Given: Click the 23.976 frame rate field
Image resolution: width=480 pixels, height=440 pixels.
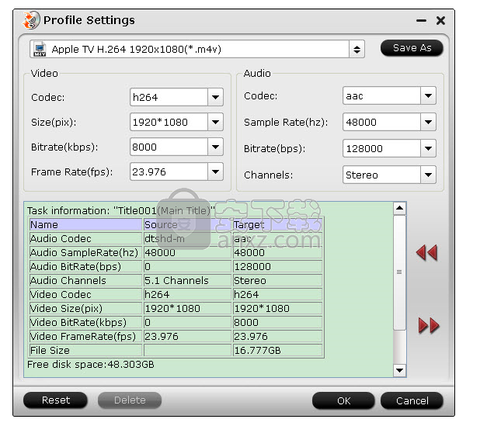Looking at the screenshot, I should pyautogui.click(x=169, y=171).
